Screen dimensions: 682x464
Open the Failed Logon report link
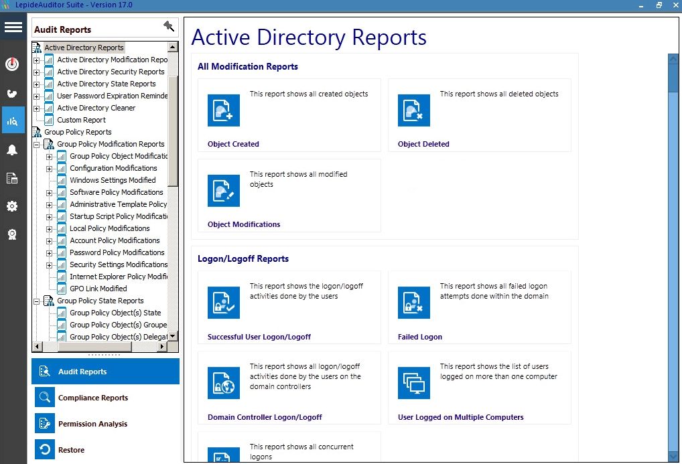420,337
